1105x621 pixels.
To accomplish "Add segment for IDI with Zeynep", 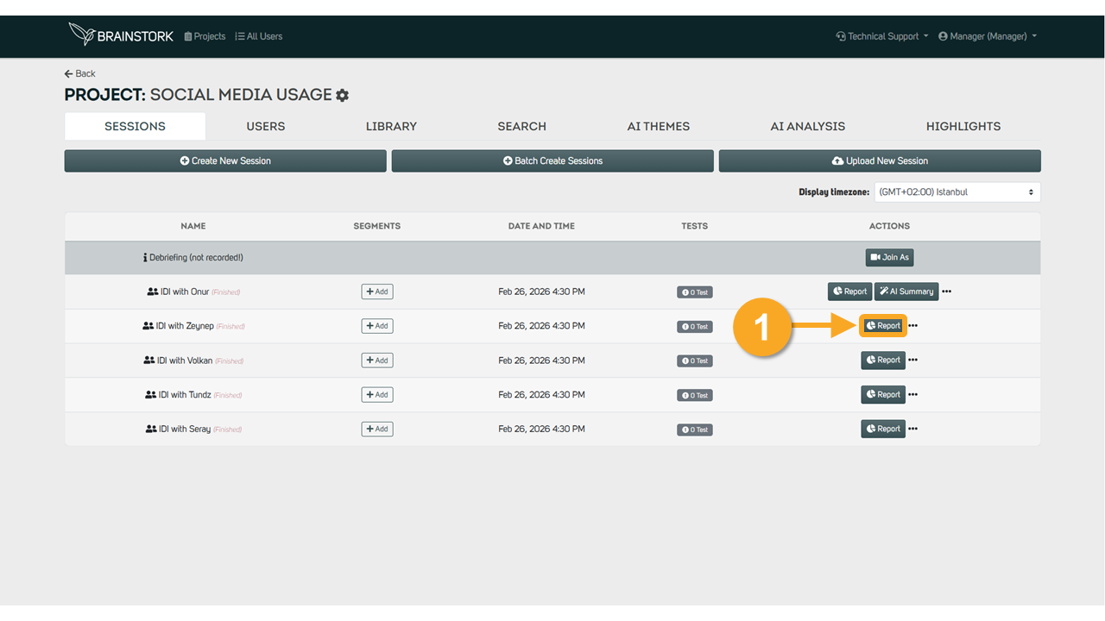I will [377, 326].
